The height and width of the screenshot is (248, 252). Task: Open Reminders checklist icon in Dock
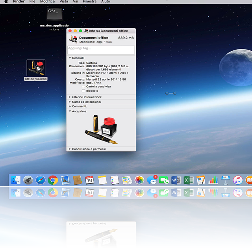point(115,180)
